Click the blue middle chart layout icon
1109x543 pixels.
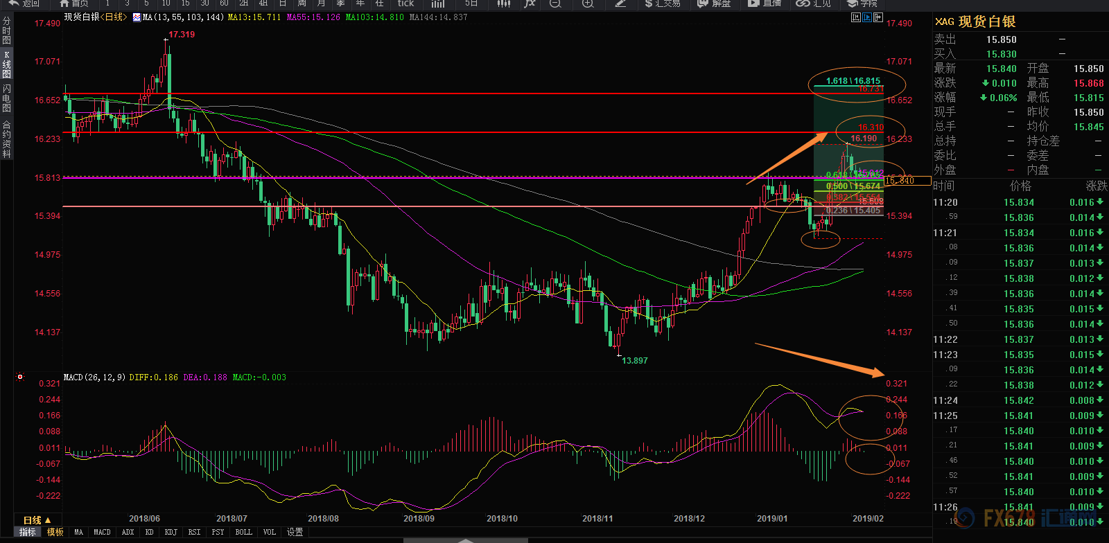[x=867, y=17]
